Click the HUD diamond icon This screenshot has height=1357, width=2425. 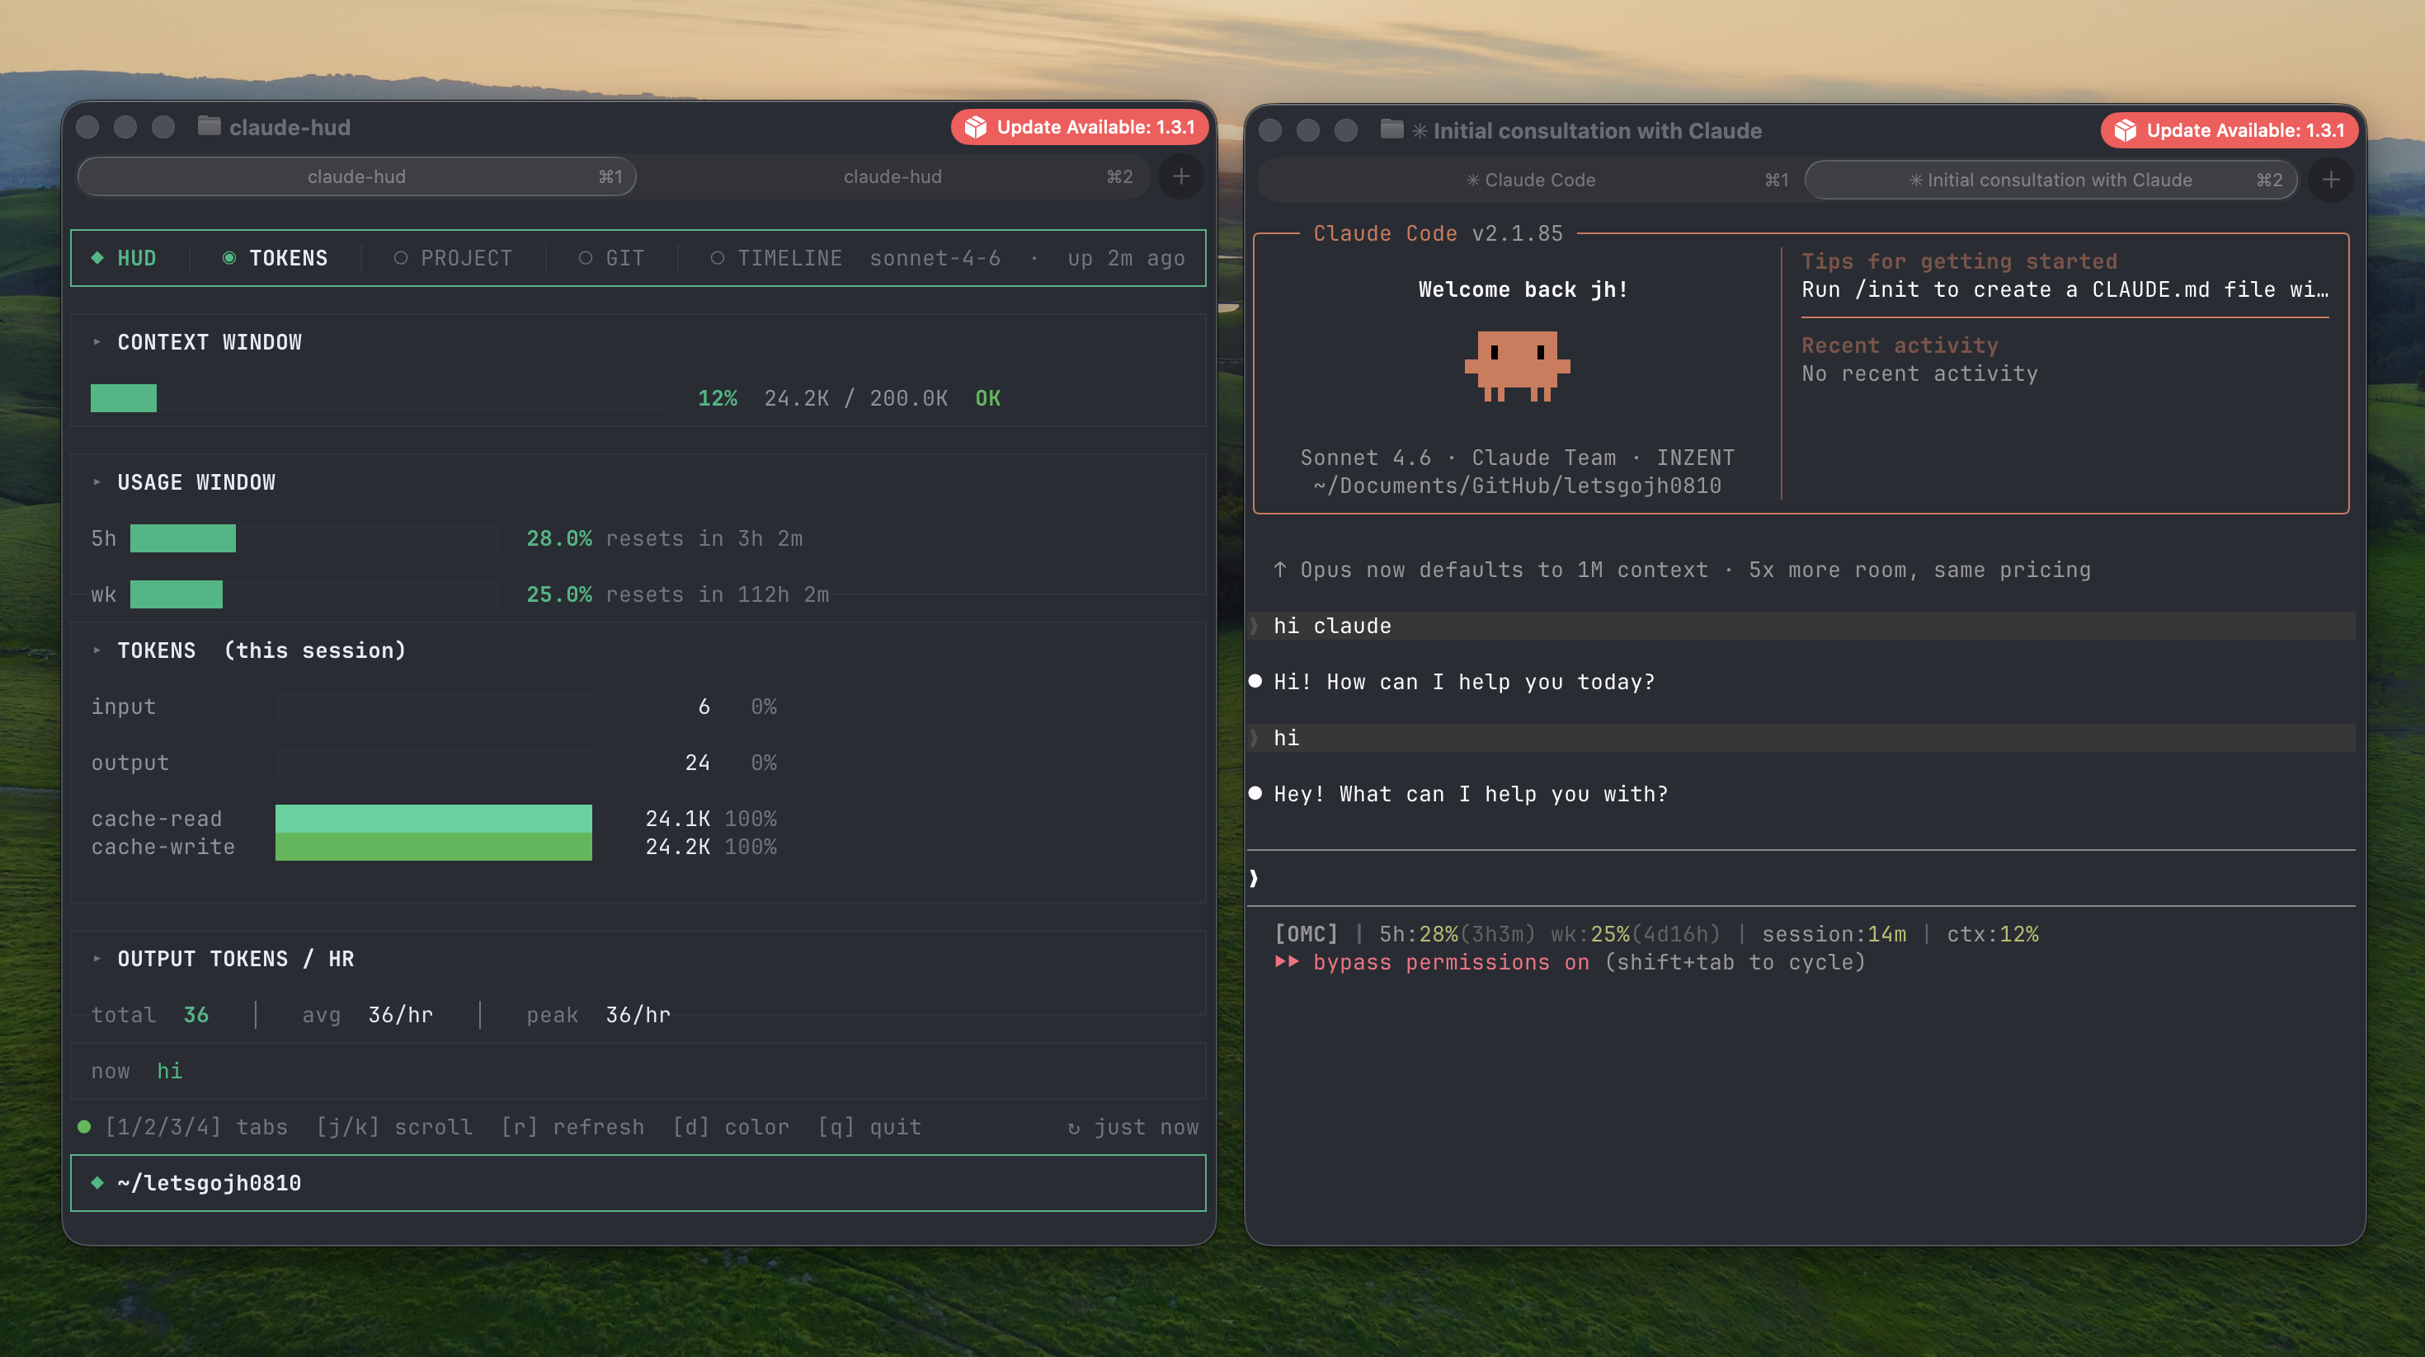(x=98, y=258)
